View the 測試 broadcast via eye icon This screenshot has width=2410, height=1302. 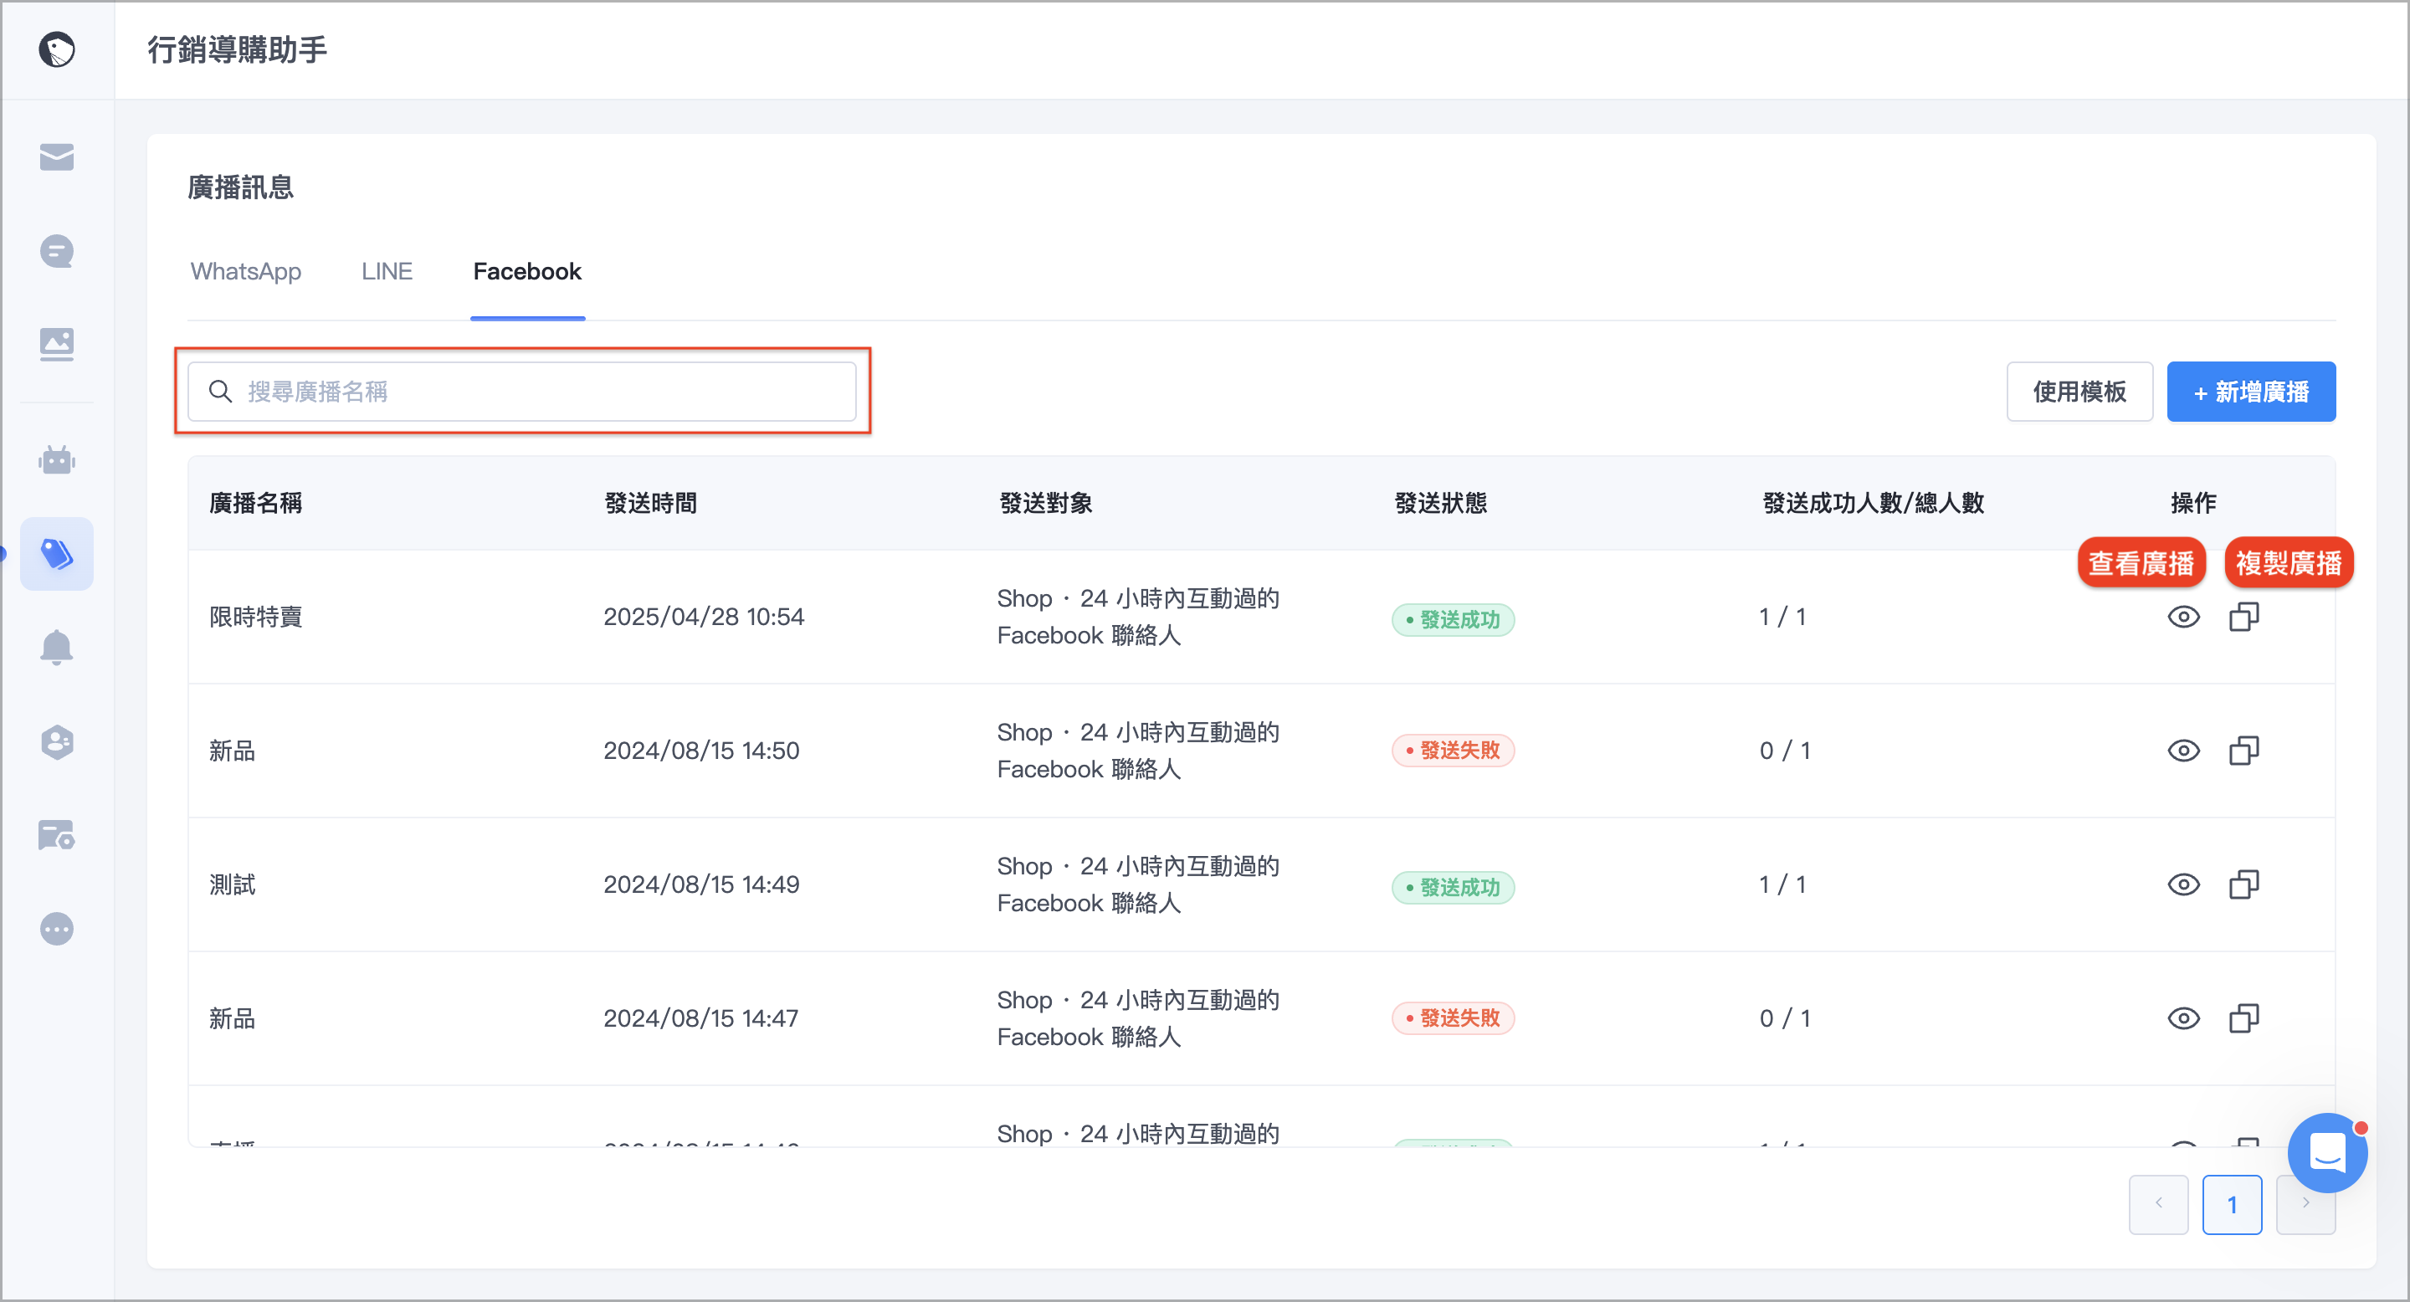click(2182, 884)
